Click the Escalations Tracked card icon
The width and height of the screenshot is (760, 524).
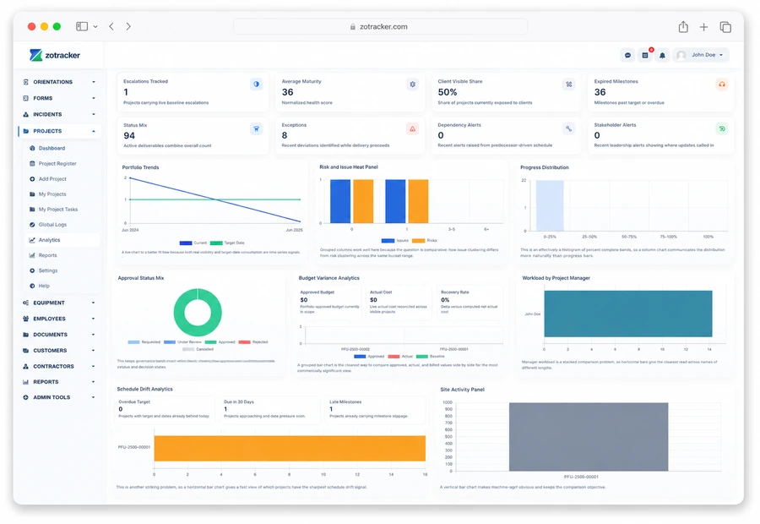(x=257, y=85)
